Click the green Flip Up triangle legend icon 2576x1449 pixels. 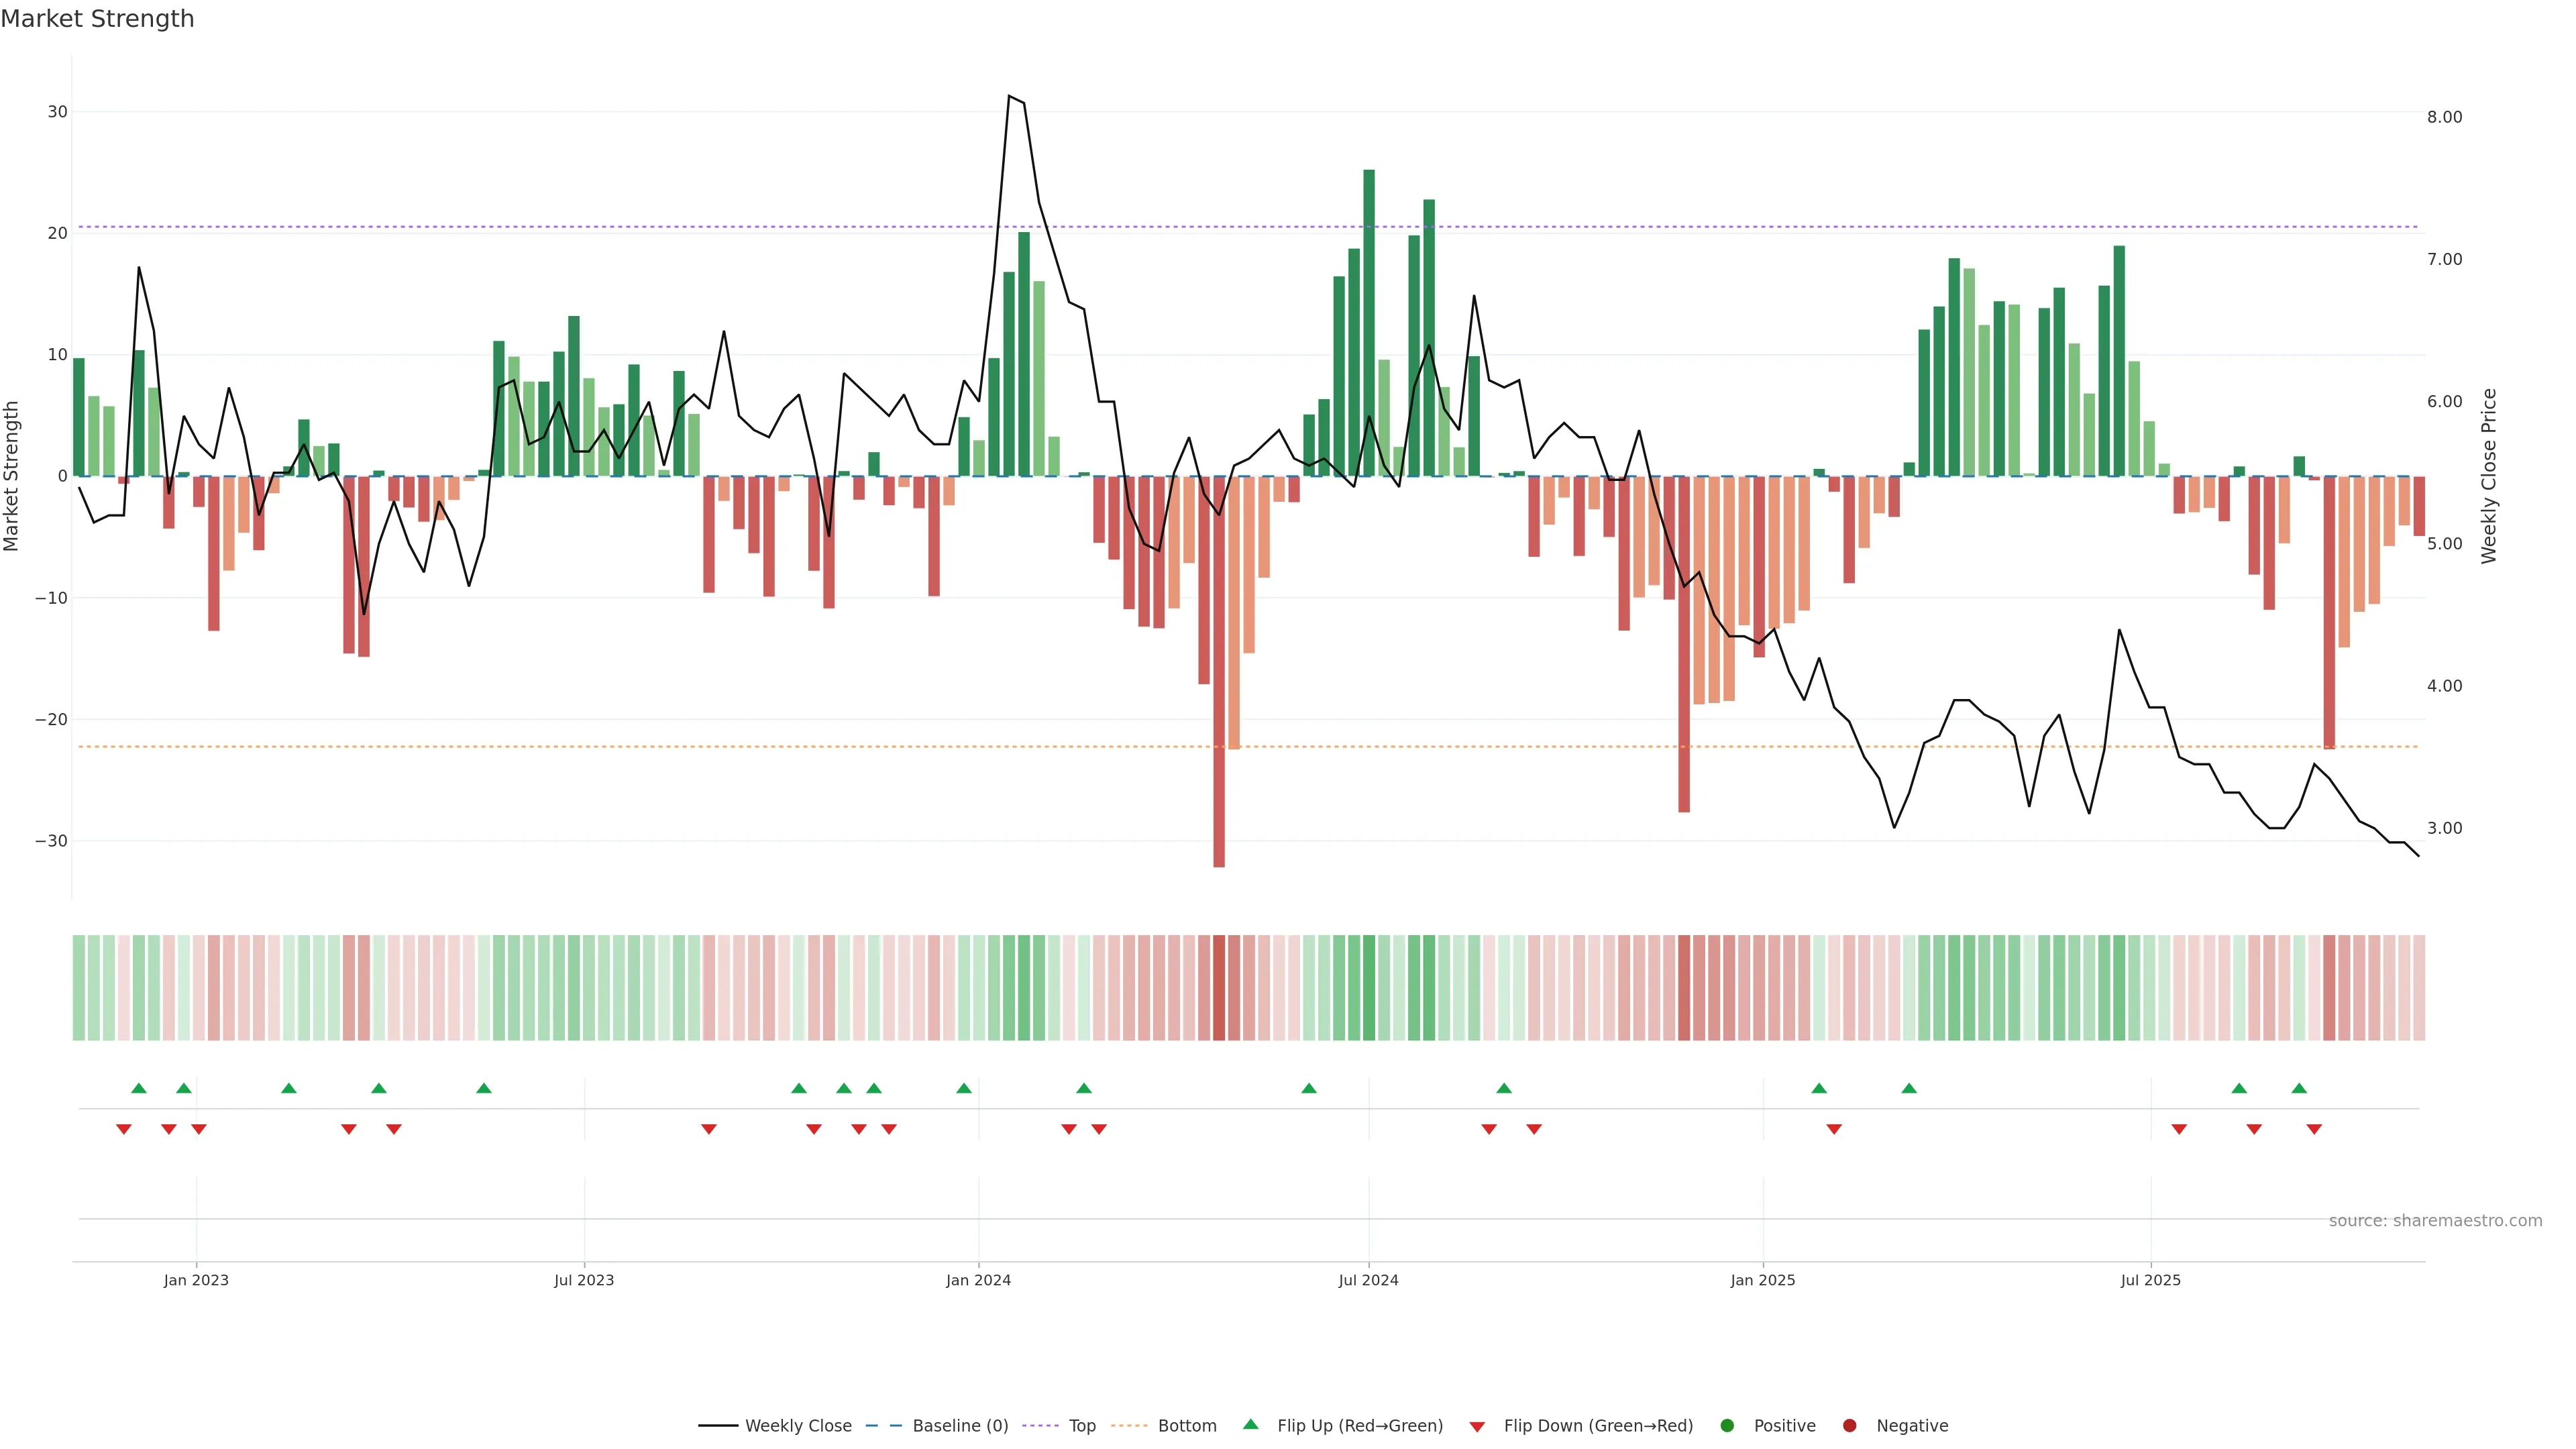pyautogui.click(x=1250, y=1425)
